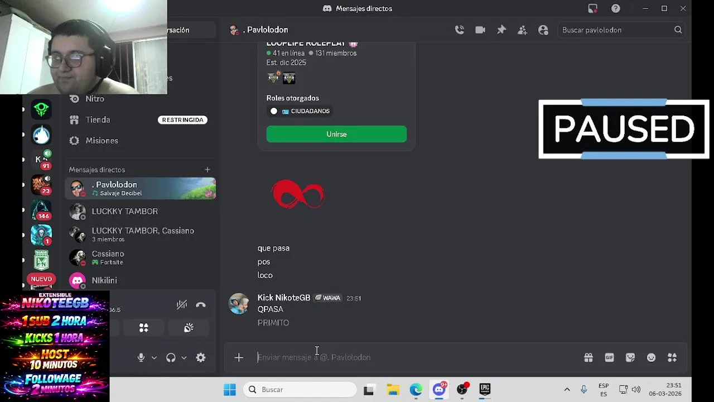Screen dimensions: 714x402
Task: Open the LUCKKY TAMBOR direct message
Action: [140, 212]
